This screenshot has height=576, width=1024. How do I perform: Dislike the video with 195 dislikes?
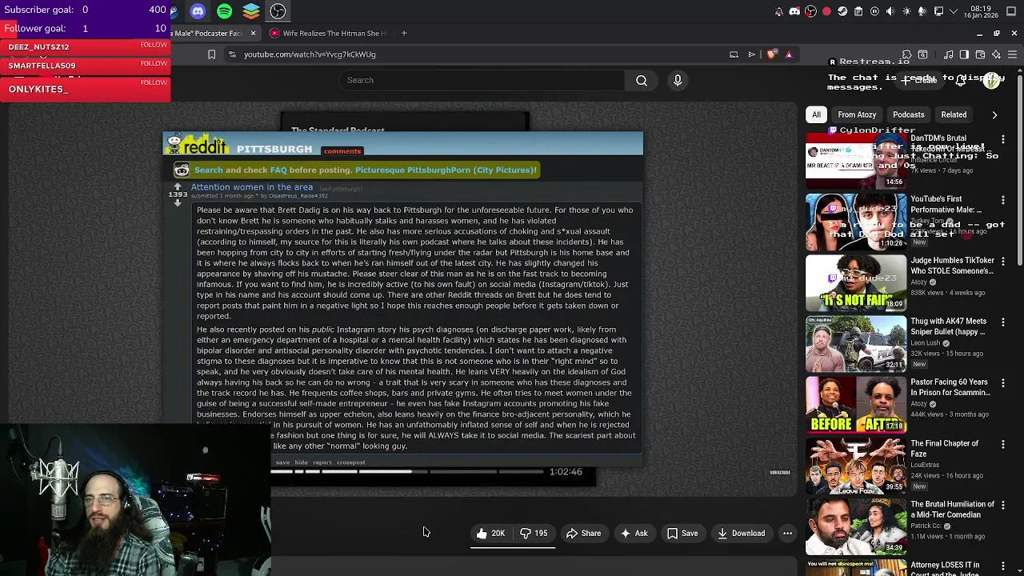[534, 534]
